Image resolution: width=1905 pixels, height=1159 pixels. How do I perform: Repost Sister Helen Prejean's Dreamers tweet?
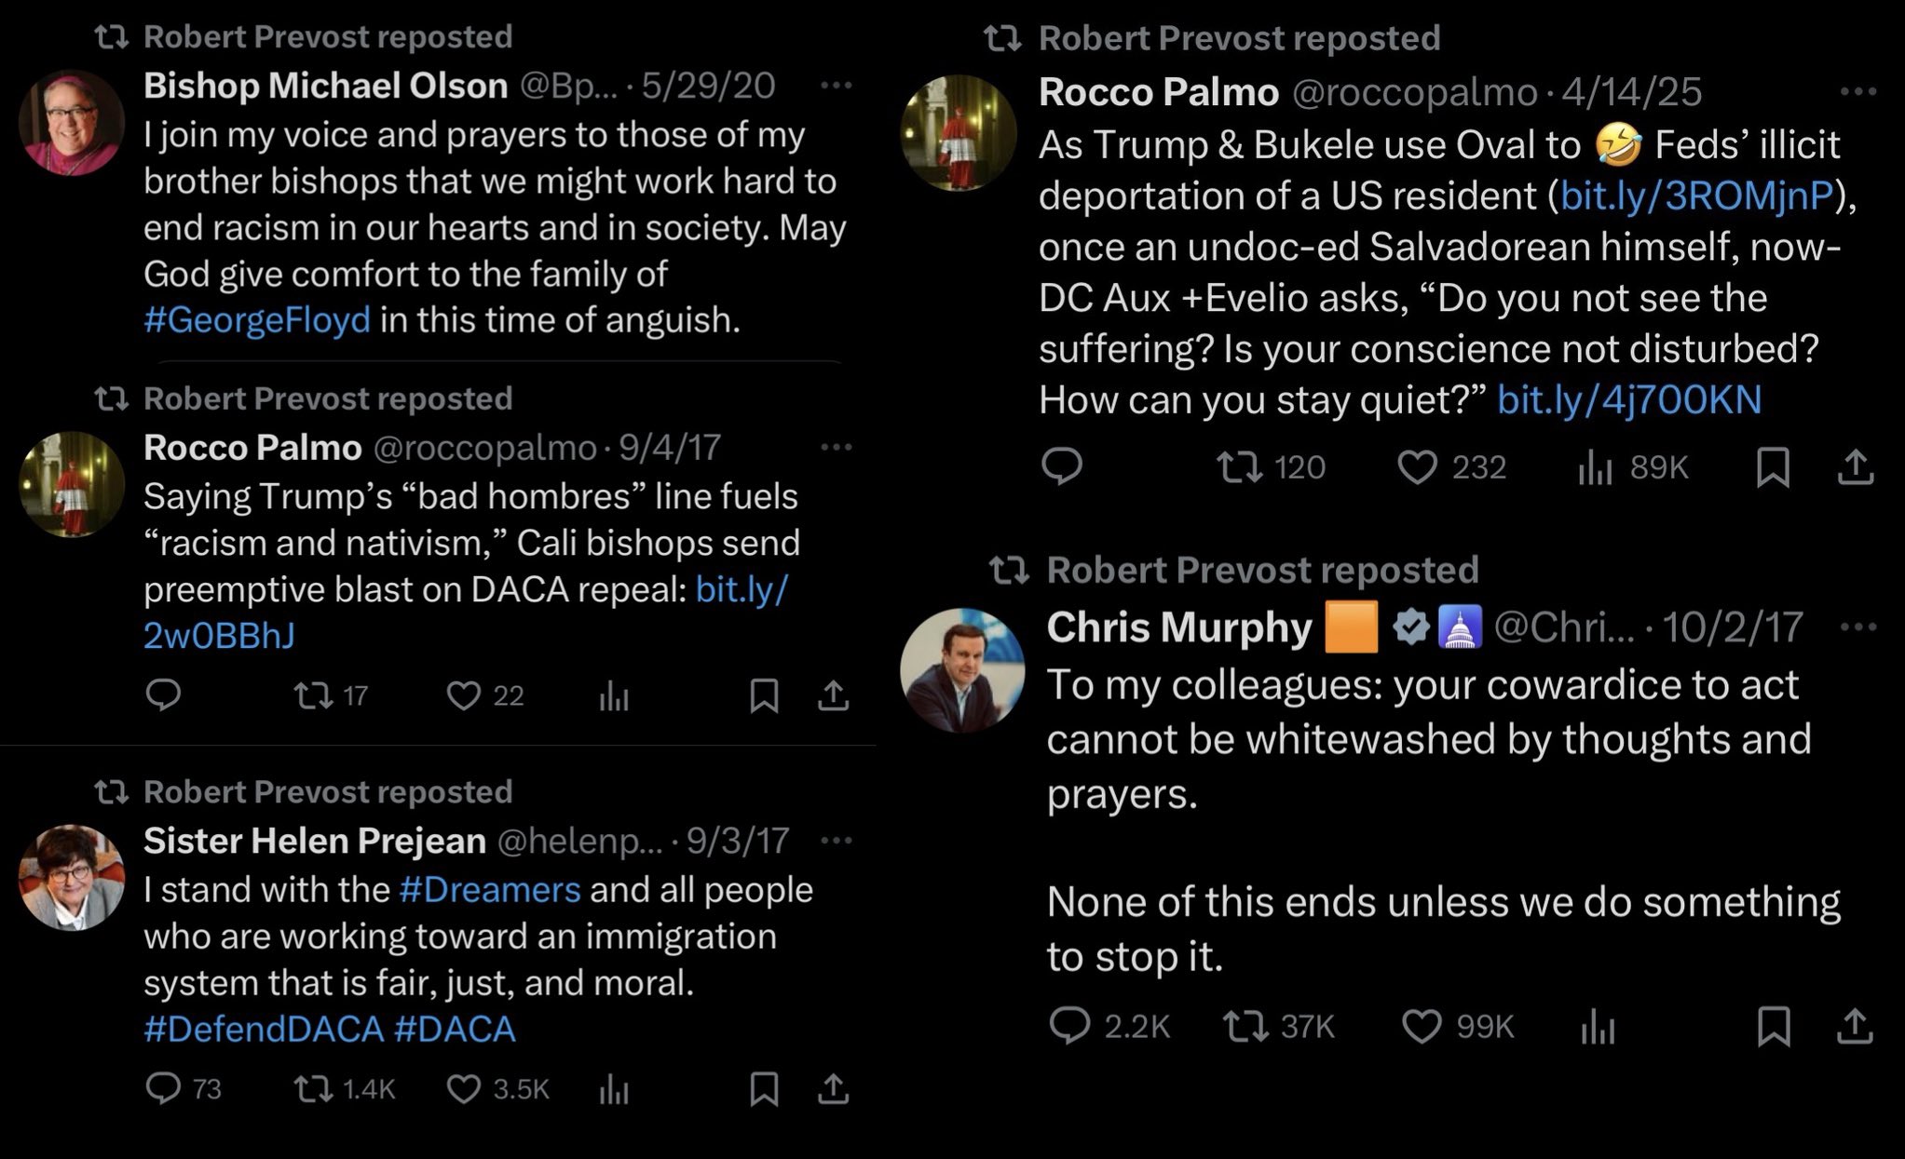(x=313, y=1088)
